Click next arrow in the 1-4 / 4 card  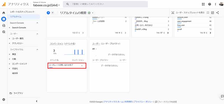pyautogui.click(x=125, y=33)
